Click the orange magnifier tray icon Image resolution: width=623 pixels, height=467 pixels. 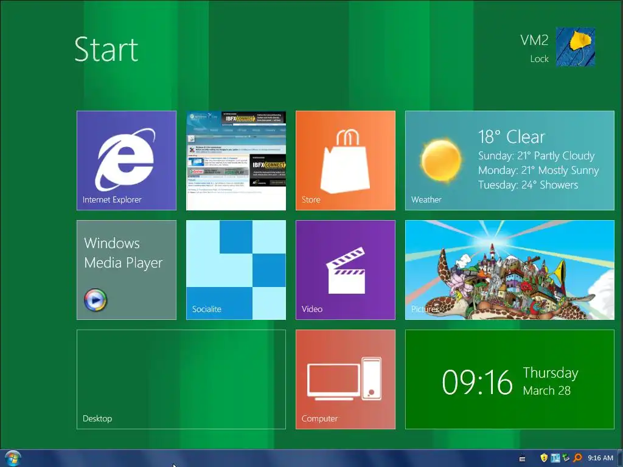[x=577, y=458]
